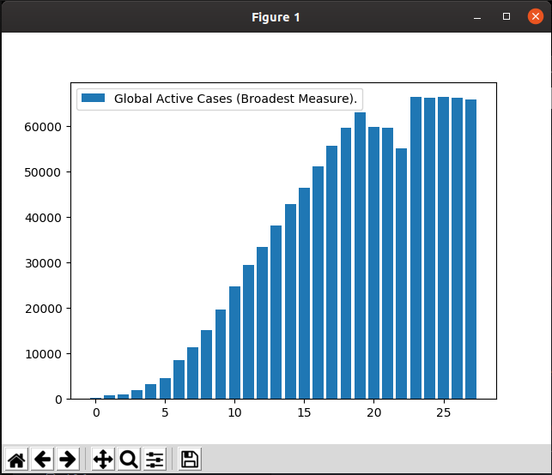Maximize the Figure 1 window
The image size is (552, 475).
click(x=507, y=16)
